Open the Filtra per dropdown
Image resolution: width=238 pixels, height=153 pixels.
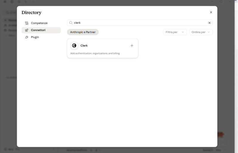pos(175,32)
